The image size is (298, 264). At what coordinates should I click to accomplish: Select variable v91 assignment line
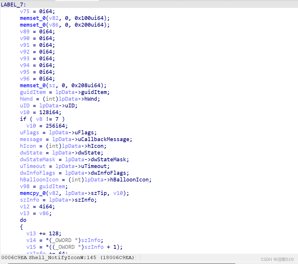[x=37, y=45]
